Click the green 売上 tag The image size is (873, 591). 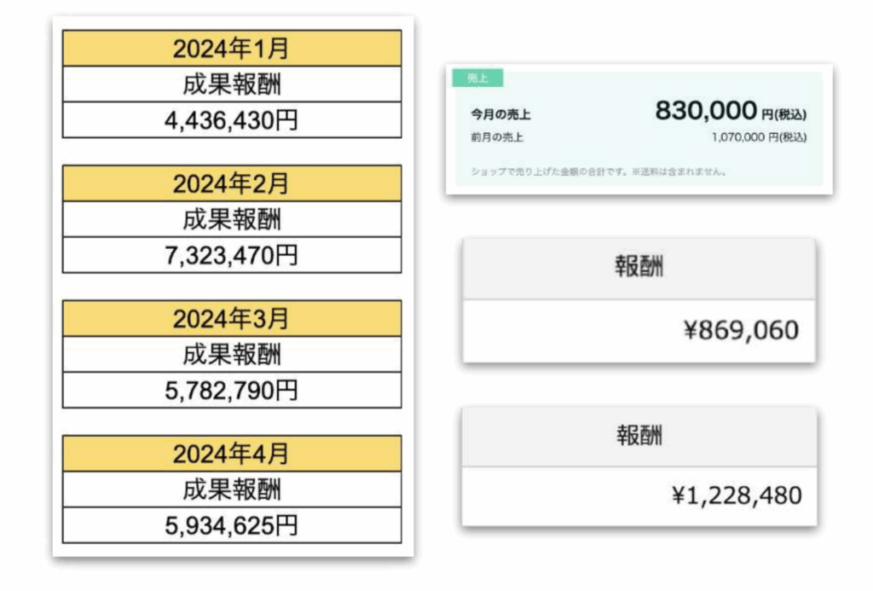coord(477,78)
